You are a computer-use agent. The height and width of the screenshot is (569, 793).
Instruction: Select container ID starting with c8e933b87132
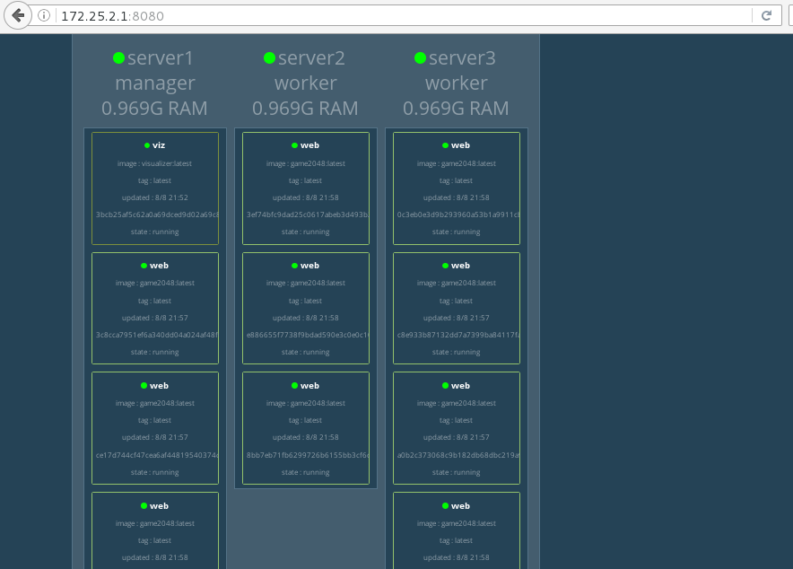pyautogui.click(x=458, y=335)
